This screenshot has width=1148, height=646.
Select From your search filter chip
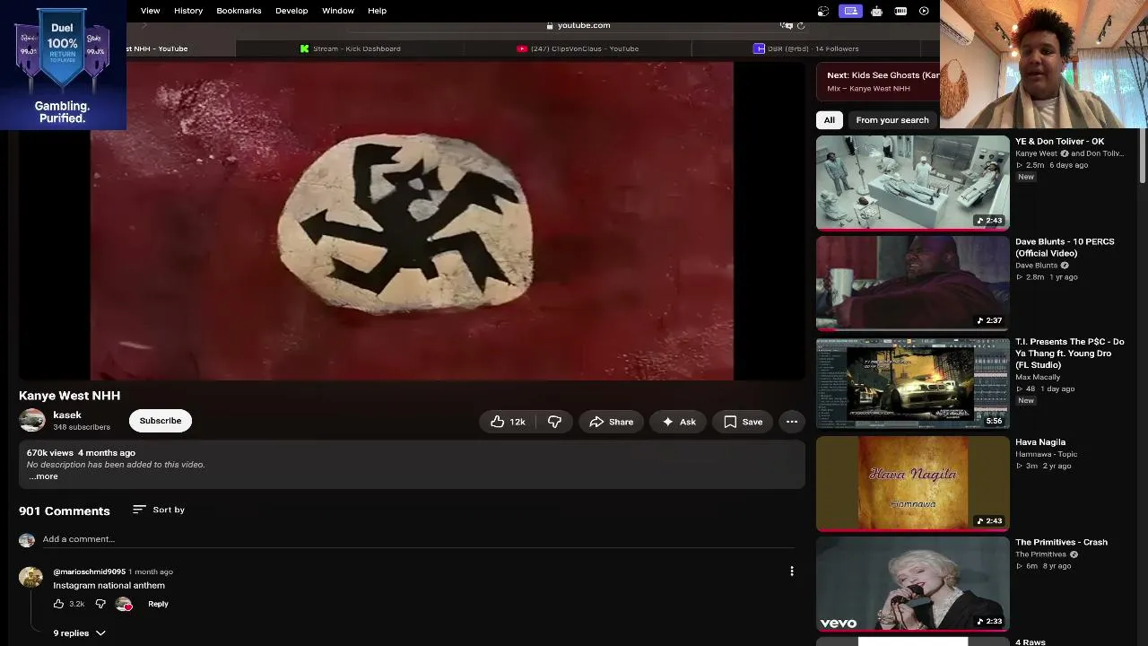pos(892,120)
